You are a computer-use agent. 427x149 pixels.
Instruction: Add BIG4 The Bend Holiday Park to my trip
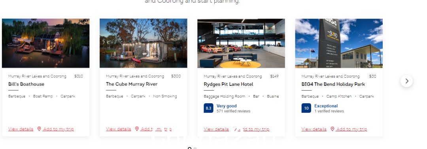pos(351,129)
